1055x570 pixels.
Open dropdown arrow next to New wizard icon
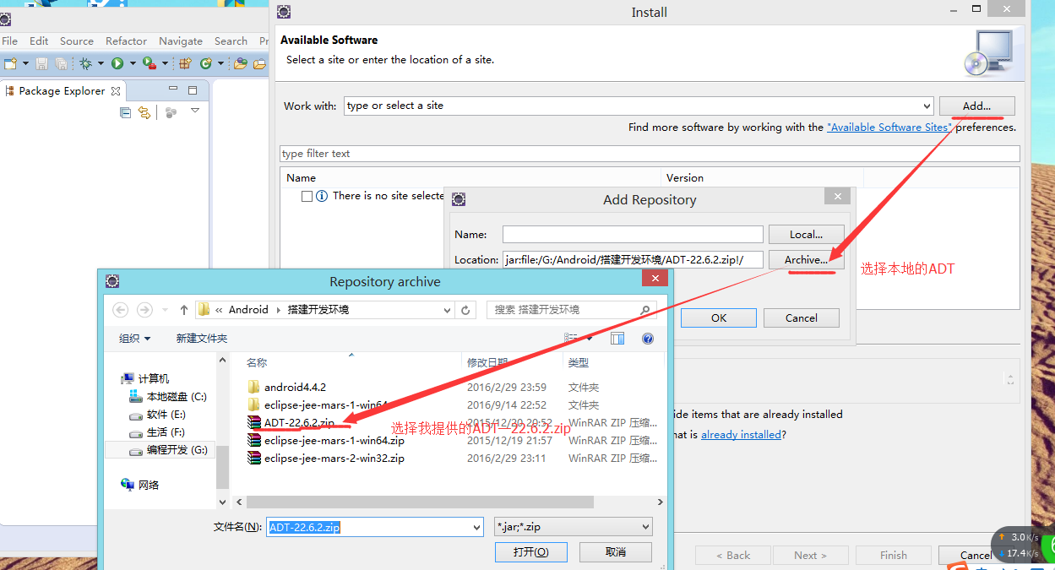(x=25, y=63)
